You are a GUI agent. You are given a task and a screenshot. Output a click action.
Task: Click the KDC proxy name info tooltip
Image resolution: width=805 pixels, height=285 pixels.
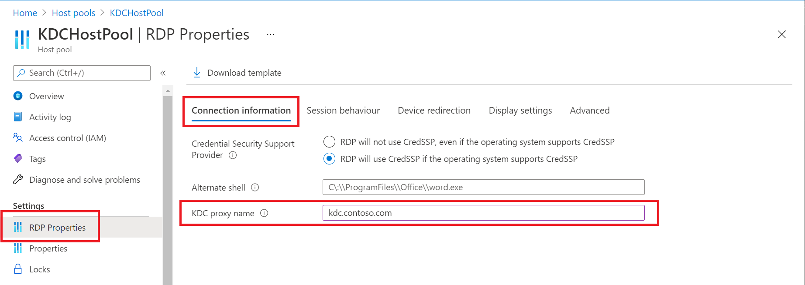264,213
